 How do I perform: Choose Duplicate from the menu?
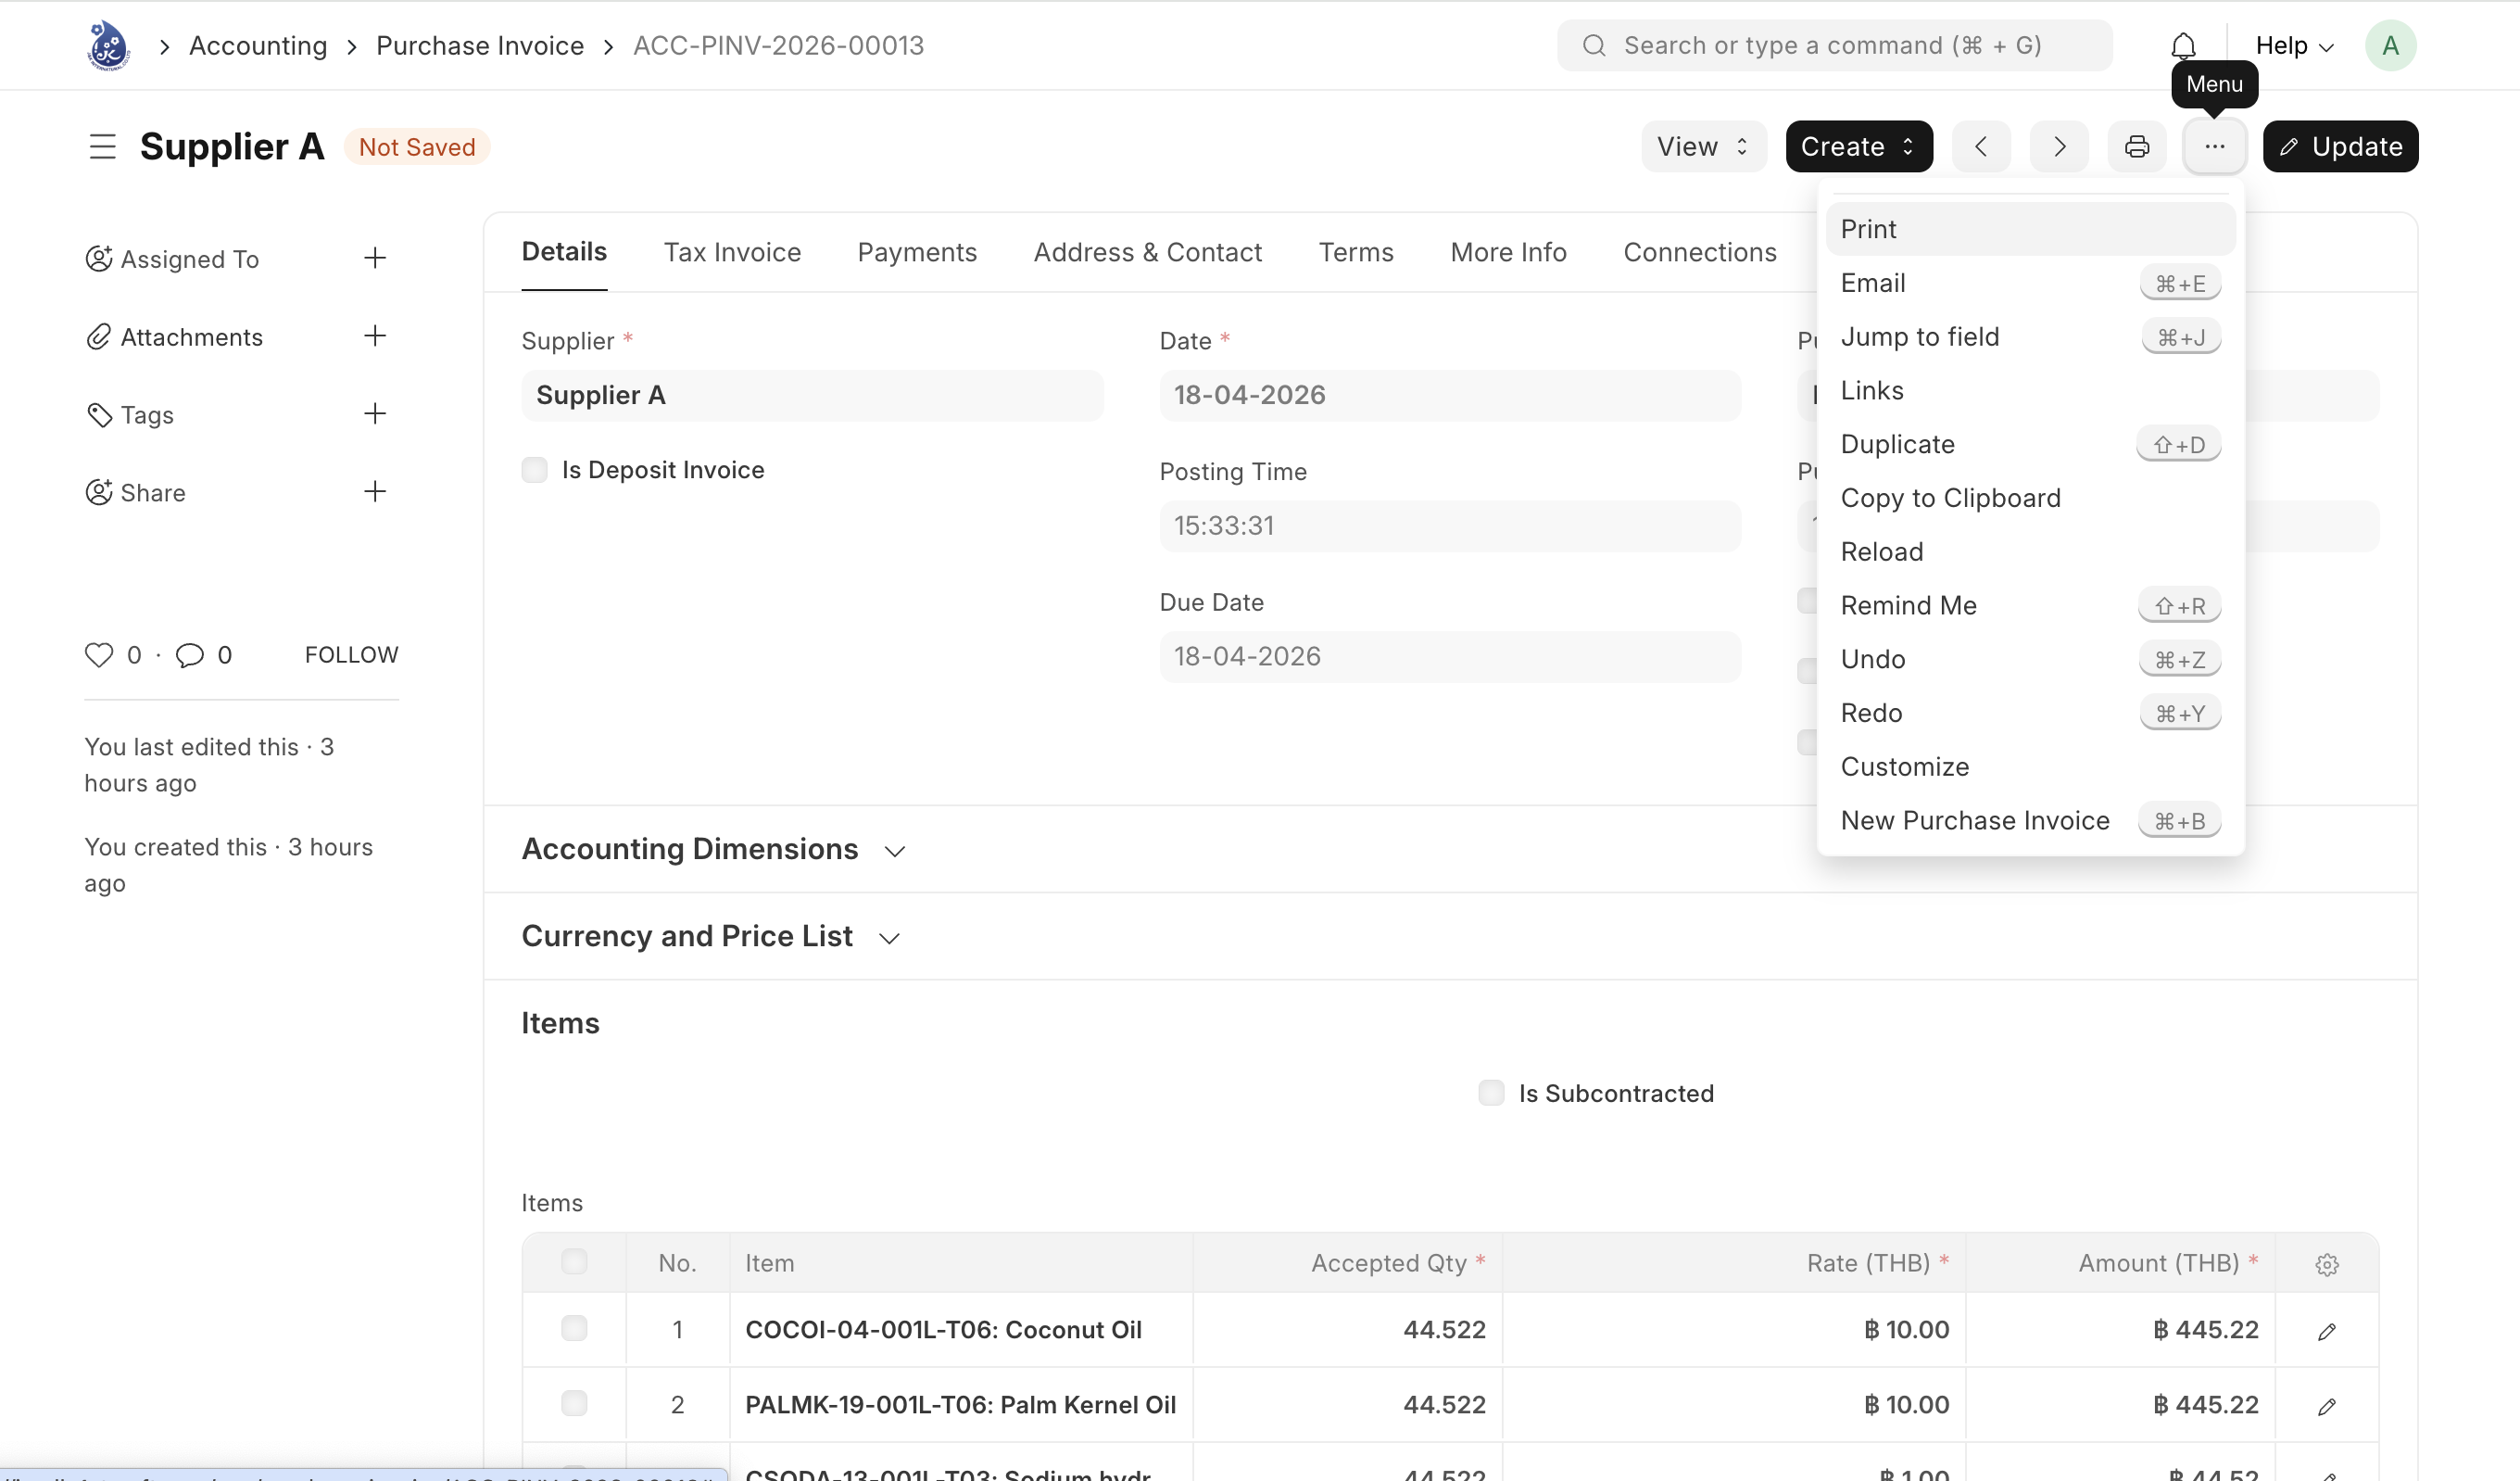click(x=2030, y=444)
